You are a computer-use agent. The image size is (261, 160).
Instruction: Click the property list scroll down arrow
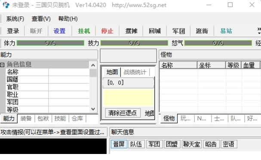[93, 109]
